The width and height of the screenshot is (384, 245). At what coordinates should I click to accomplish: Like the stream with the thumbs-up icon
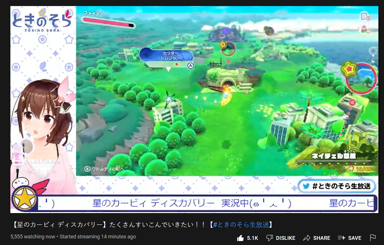pyautogui.click(x=240, y=238)
